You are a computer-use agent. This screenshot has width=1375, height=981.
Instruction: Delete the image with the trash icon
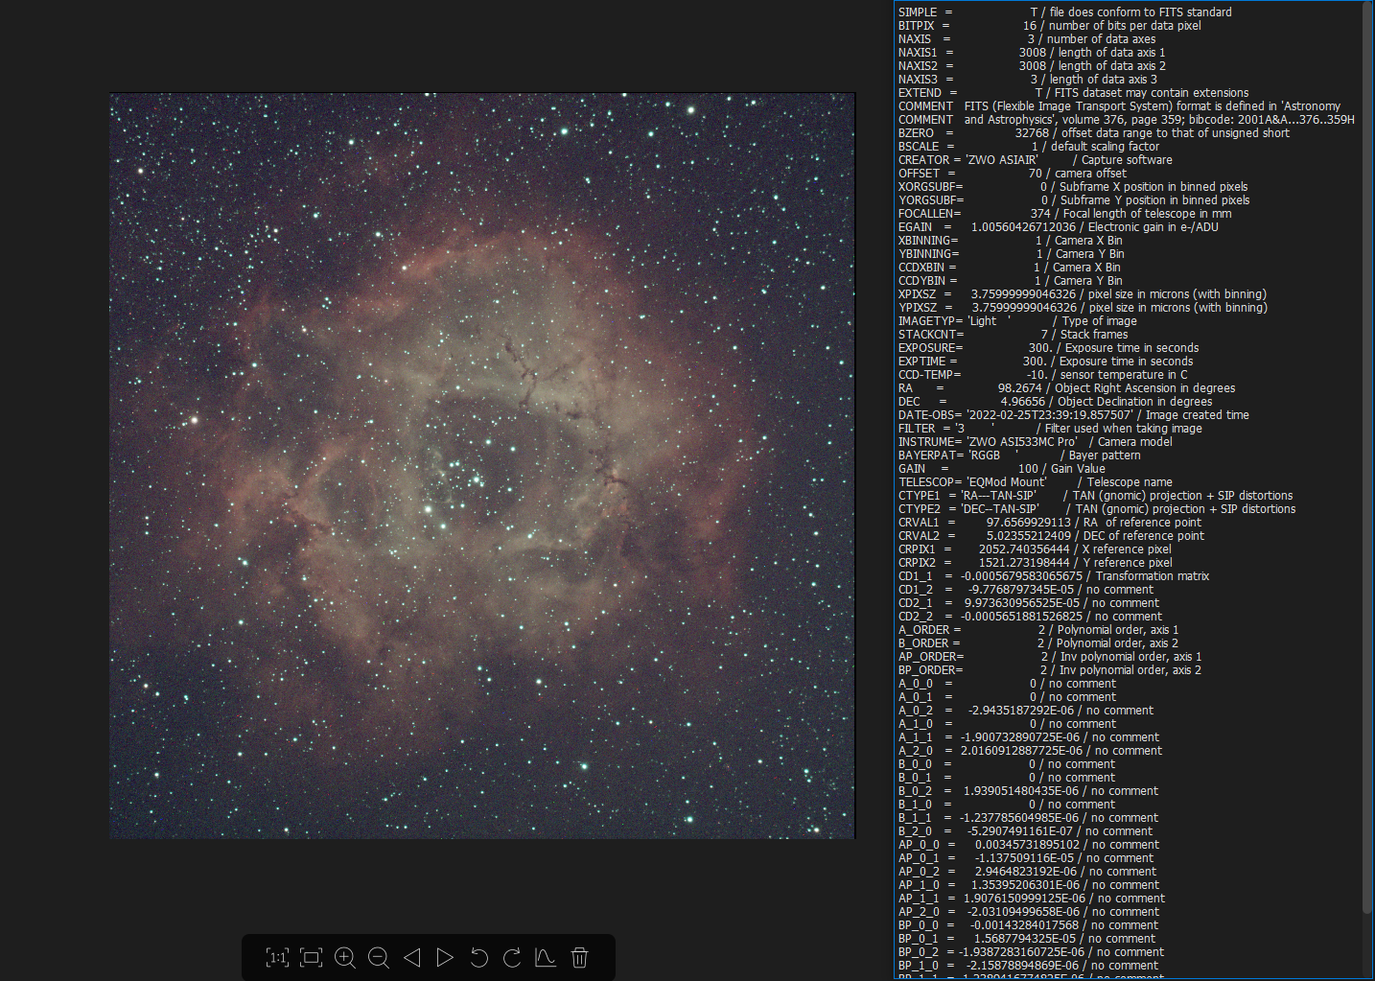pyautogui.click(x=579, y=957)
